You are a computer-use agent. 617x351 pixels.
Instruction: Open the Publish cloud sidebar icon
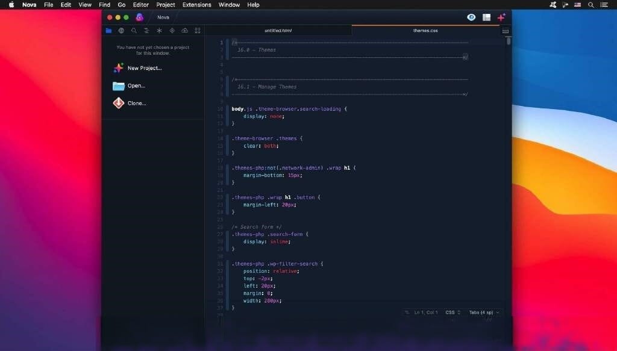pos(184,31)
